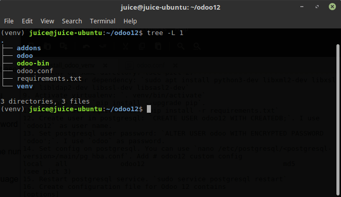Minimize the terminal window
The image size is (341, 197).
(302, 7)
